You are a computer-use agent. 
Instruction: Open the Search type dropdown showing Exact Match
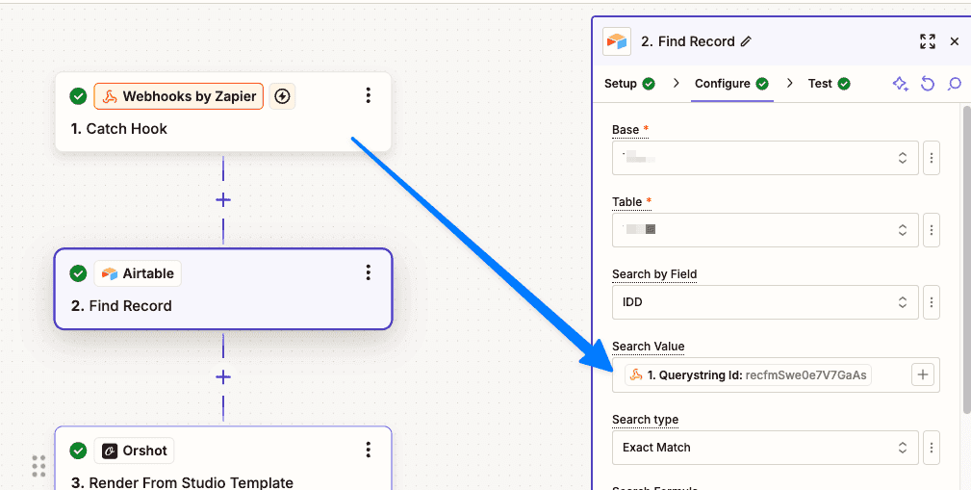point(765,448)
